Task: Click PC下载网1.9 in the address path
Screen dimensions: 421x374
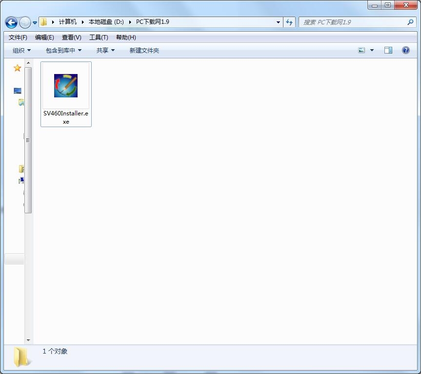Action: pos(153,22)
